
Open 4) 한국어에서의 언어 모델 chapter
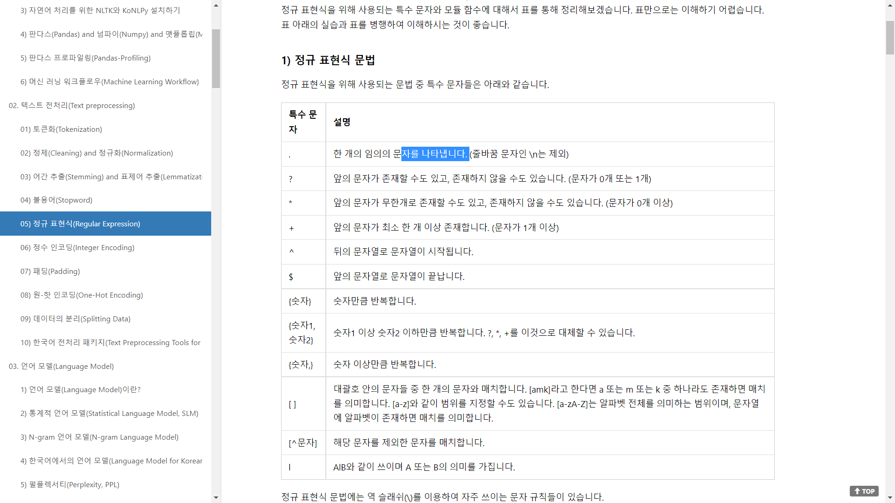coord(111,461)
